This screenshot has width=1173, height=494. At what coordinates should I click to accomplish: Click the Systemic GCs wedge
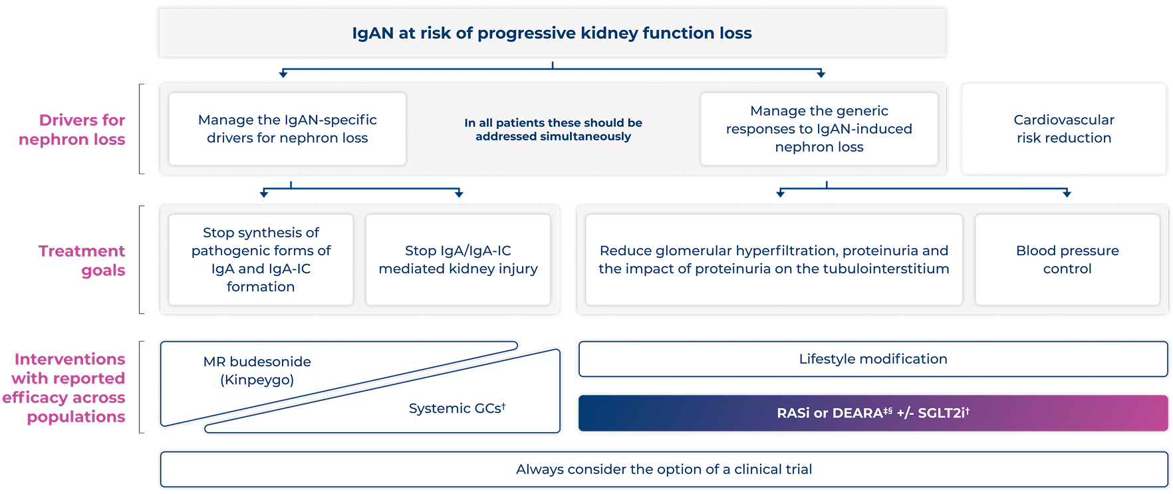[457, 408]
